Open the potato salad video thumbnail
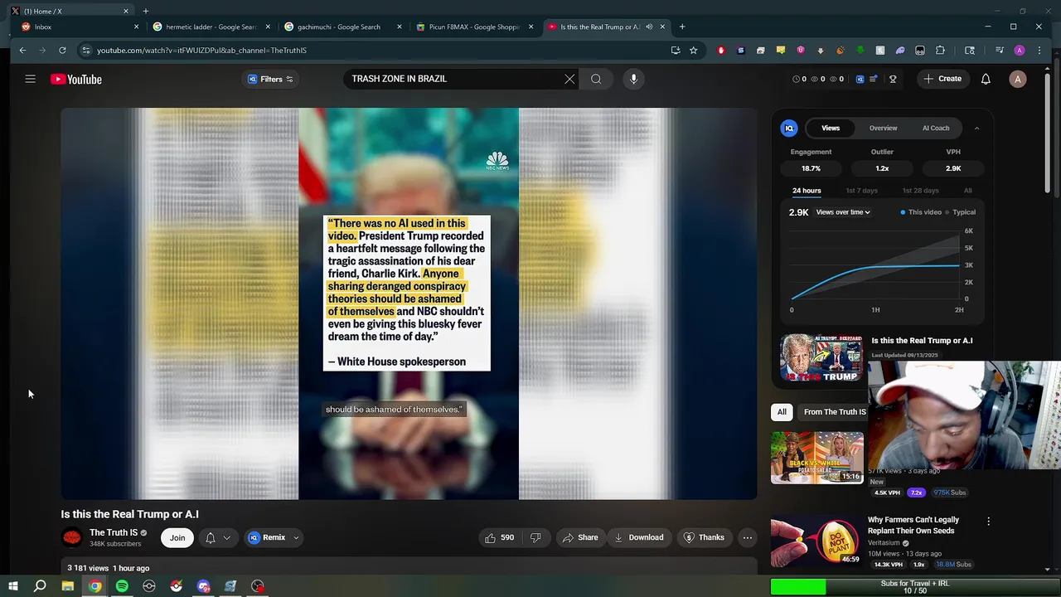This screenshot has width=1061, height=597. [817, 458]
